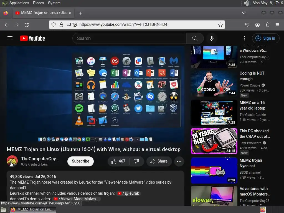
Task: Click the Sign in button
Action: pos(265,38)
